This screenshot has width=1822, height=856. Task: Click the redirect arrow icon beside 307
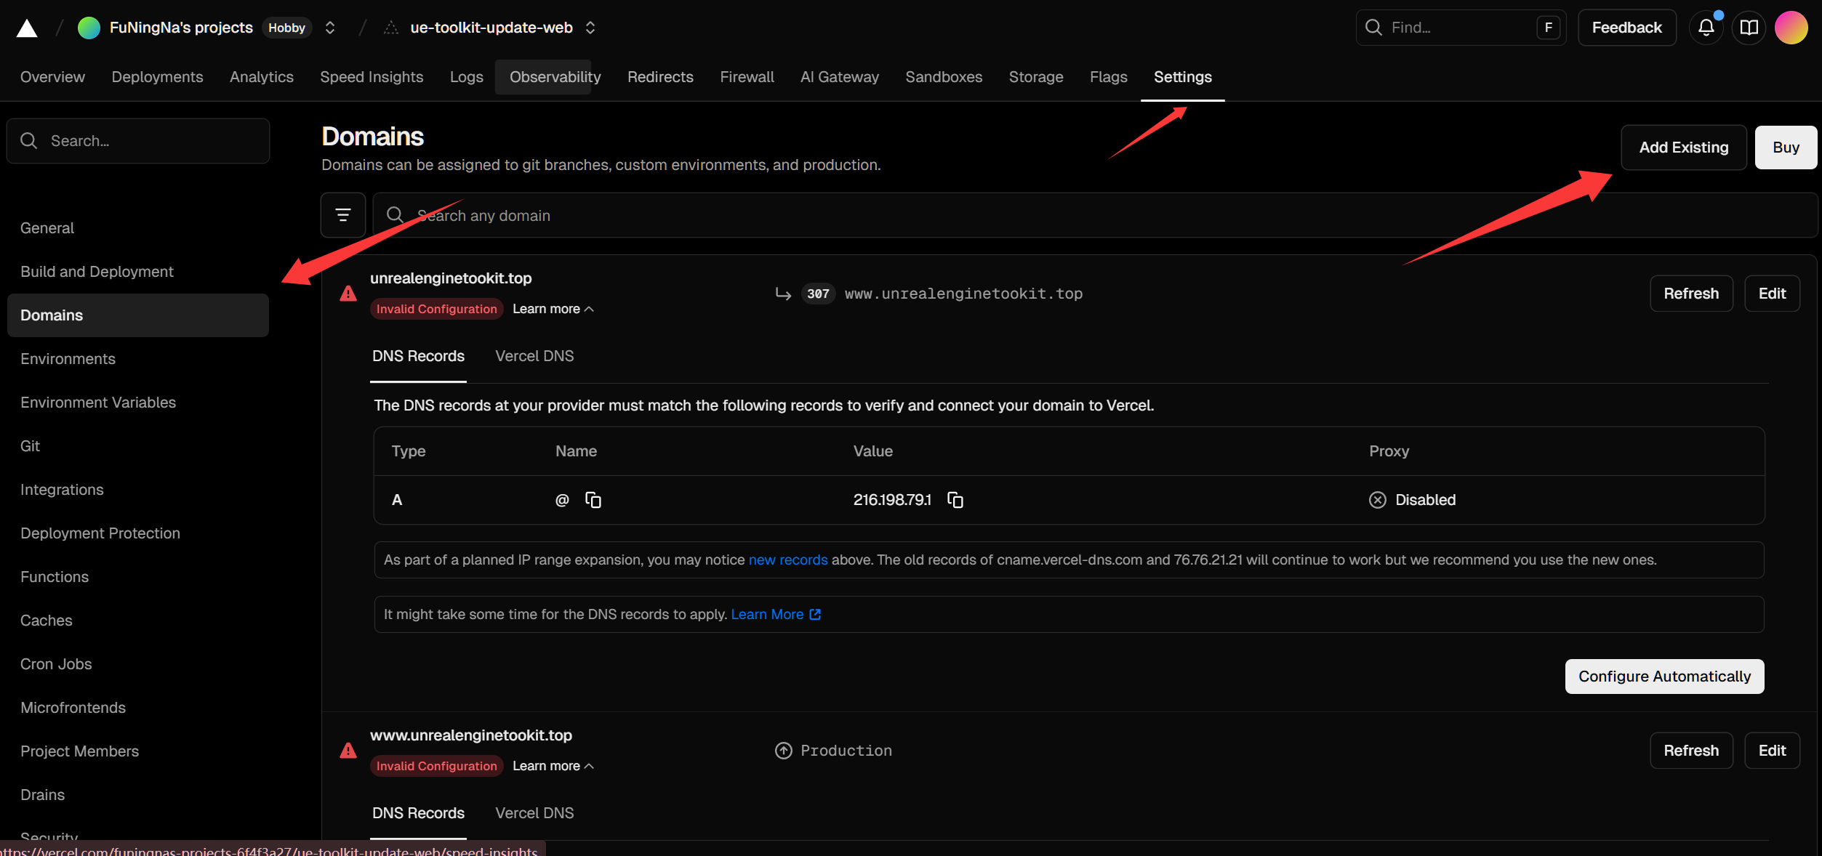click(x=783, y=294)
